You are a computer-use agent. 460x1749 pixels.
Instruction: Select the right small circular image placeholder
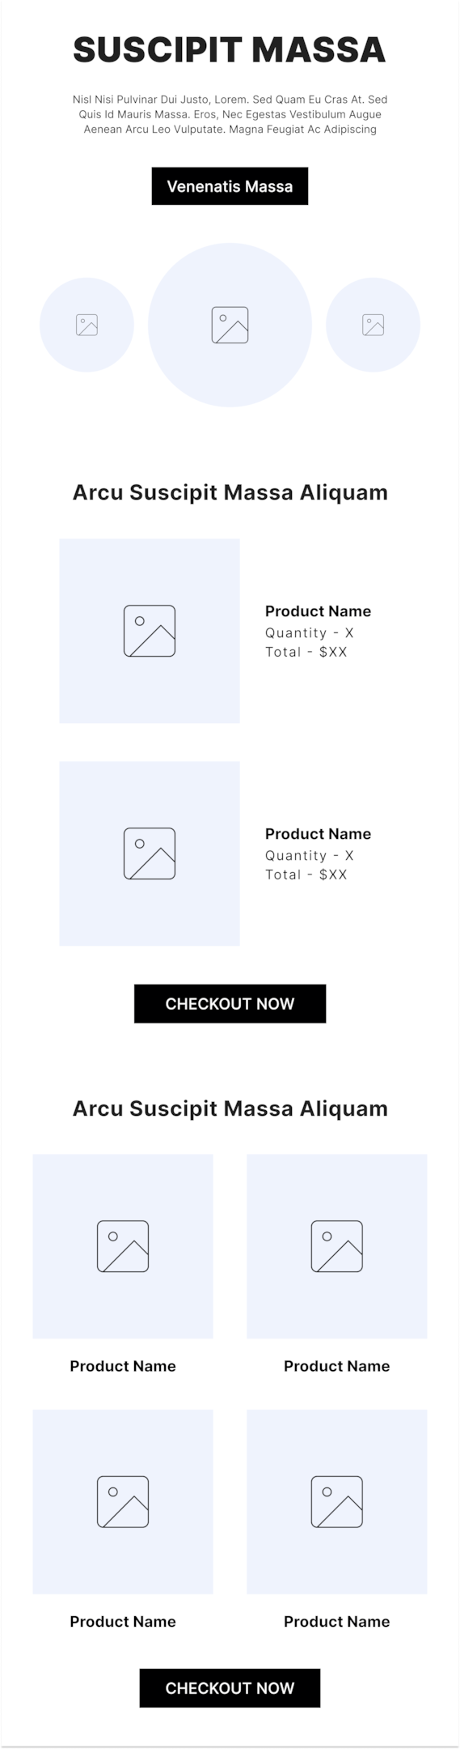[x=373, y=325]
